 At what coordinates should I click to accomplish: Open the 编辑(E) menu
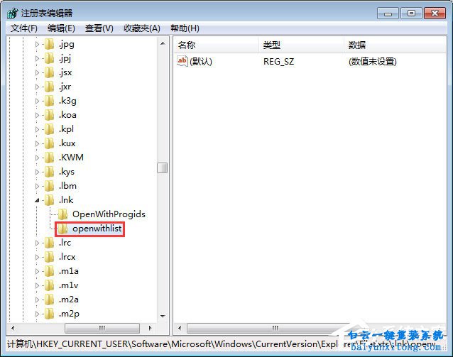[61, 28]
